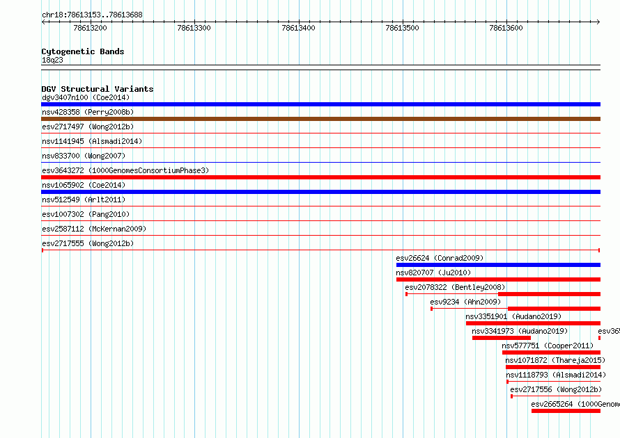
Task: Select the red nsv3351901 variant bar
Action: [x=533, y=323]
